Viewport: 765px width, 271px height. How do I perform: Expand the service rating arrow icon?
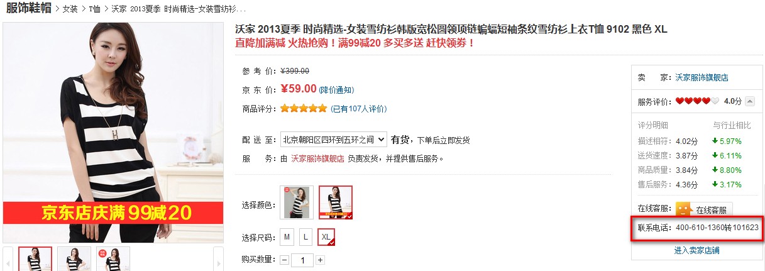coord(750,101)
